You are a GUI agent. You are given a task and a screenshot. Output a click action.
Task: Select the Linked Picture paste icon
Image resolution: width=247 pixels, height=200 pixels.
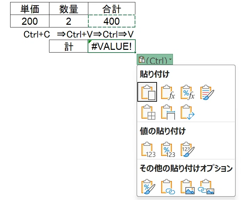pos(206,186)
